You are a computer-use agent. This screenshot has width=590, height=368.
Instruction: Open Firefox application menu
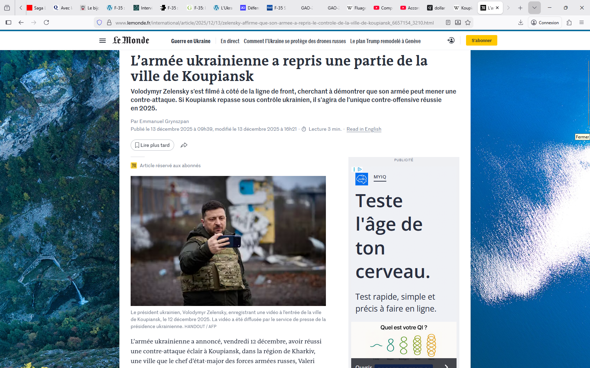point(582,22)
